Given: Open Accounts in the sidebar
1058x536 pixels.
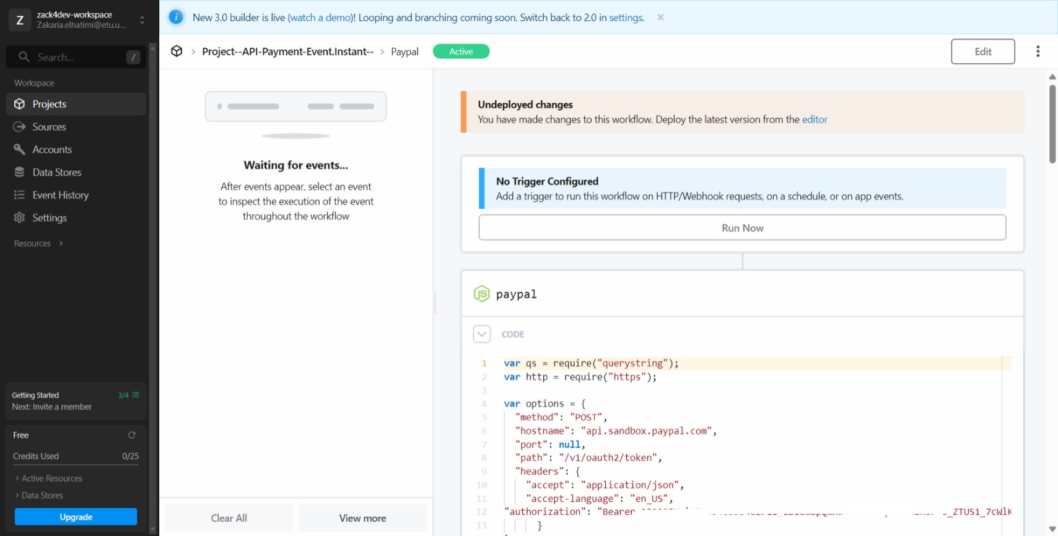Looking at the screenshot, I should click(x=76, y=150).
